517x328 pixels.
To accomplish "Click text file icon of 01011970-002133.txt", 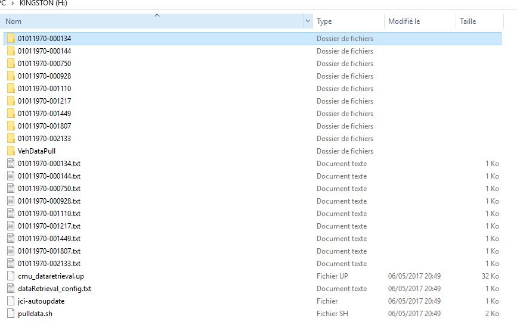I will tap(11, 264).
